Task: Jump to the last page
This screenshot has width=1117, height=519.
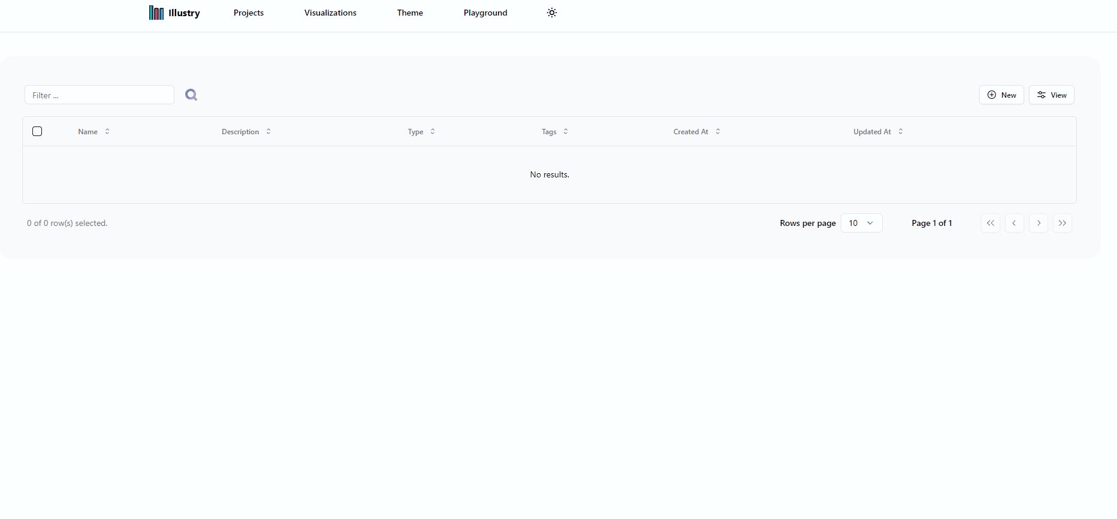Action: [x=1062, y=223]
